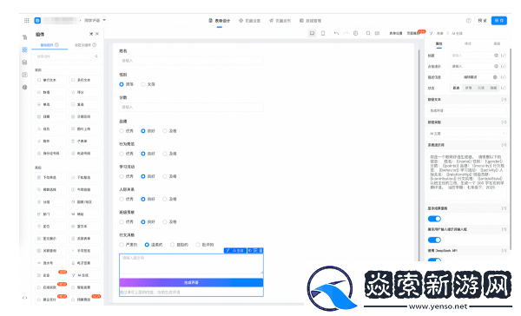Add the 图片上传 component

(85, 129)
